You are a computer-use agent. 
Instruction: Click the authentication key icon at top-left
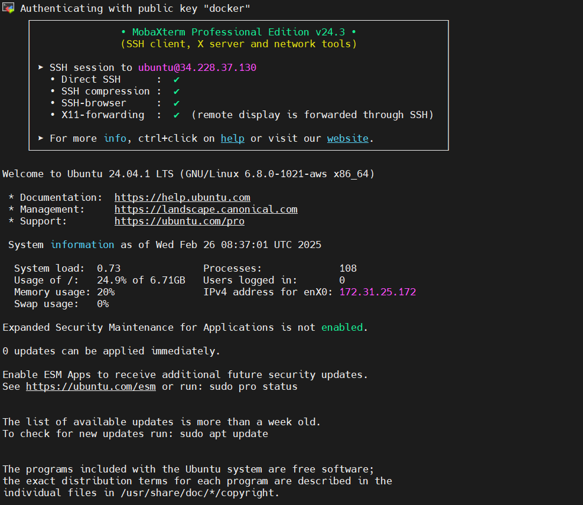(8, 9)
